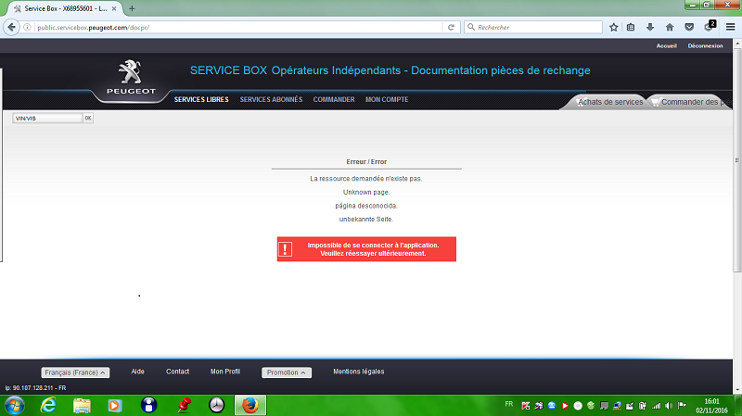Go to Firefox home page icon
The width and height of the screenshot is (742, 416).
pyautogui.click(x=670, y=28)
